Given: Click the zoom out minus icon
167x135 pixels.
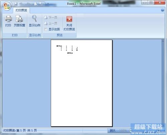Looking at the screenshot, I should pos(131,130).
